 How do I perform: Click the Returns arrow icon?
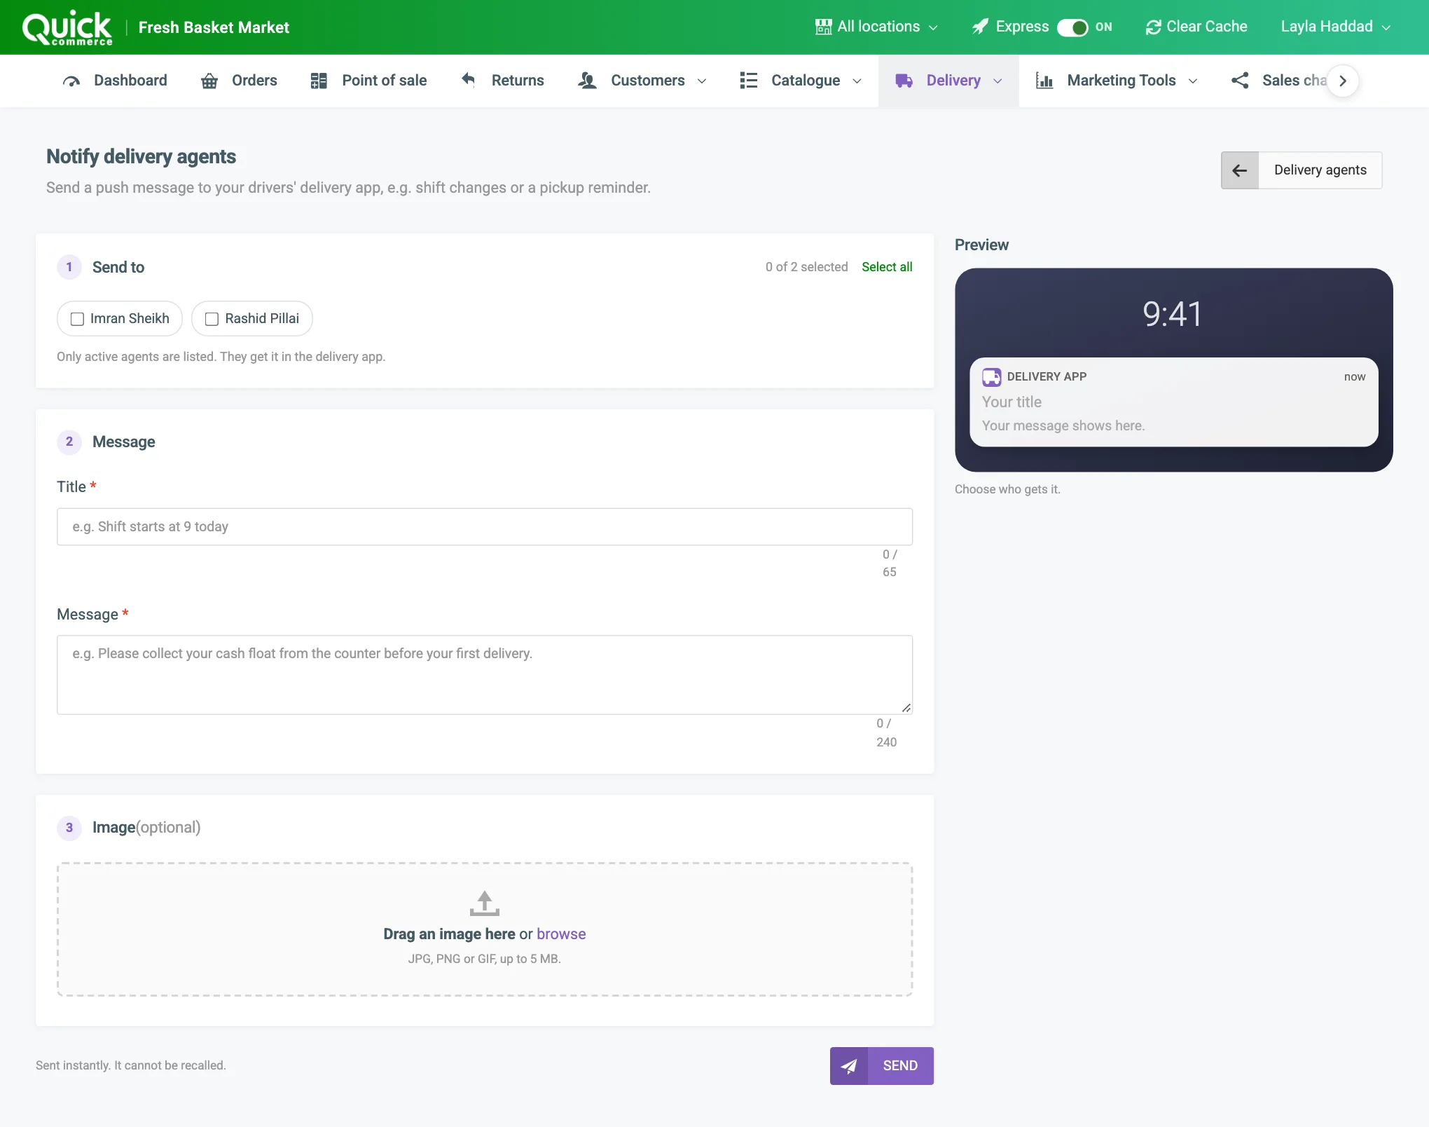click(x=469, y=80)
